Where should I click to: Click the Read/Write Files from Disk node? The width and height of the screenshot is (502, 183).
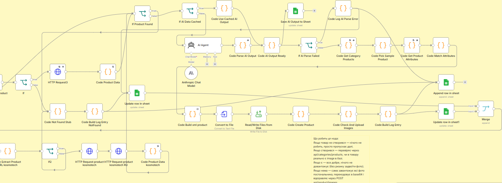[x=259, y=114]
